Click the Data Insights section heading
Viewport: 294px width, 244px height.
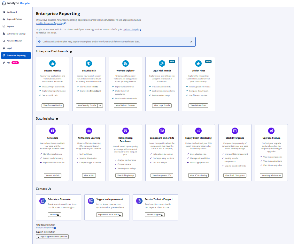pyautogui.click(x=45, y=119)
